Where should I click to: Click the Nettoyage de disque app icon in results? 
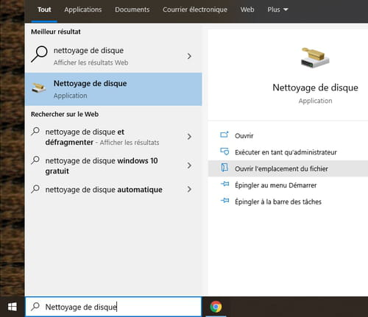tap(39, 88)
